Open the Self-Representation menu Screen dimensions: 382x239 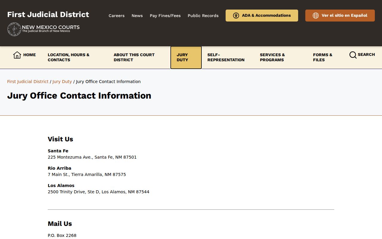coord(226,57)
